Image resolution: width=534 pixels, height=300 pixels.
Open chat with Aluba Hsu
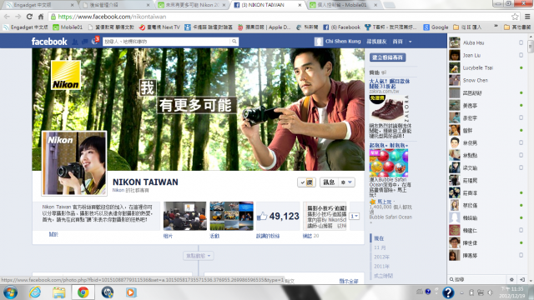486,42
